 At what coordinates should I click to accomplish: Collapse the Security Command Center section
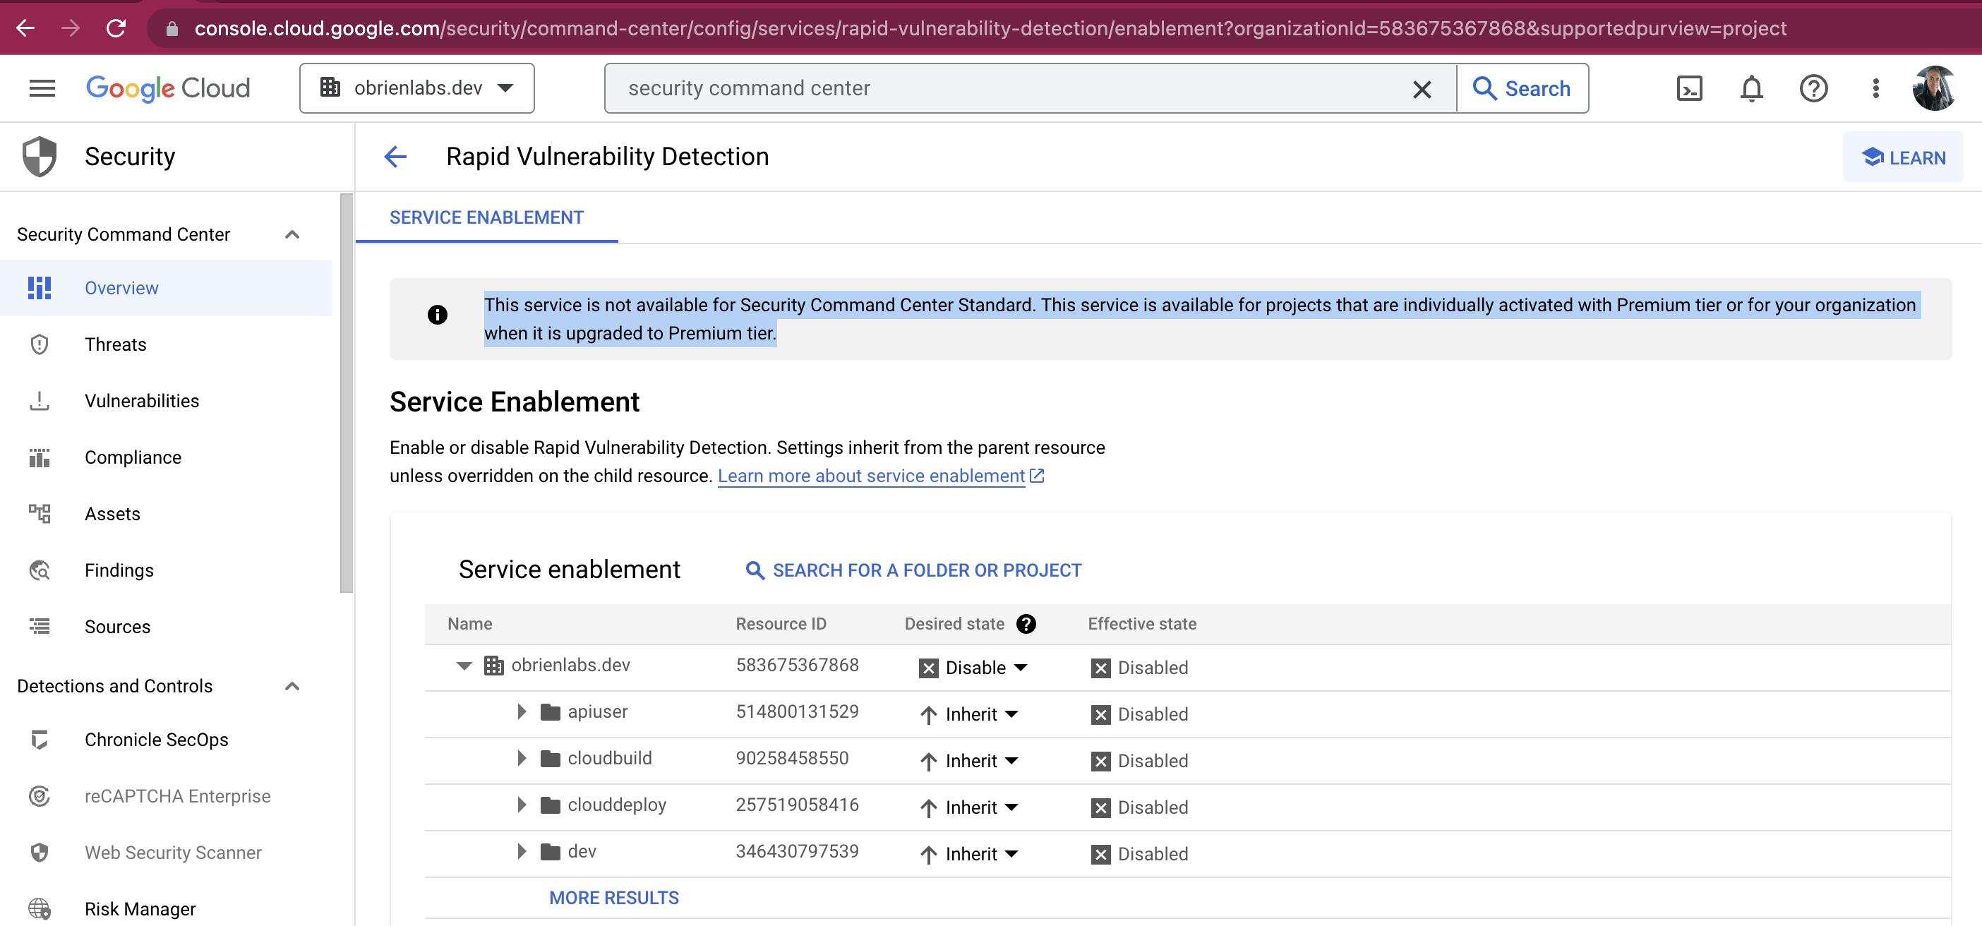[292, 234]
